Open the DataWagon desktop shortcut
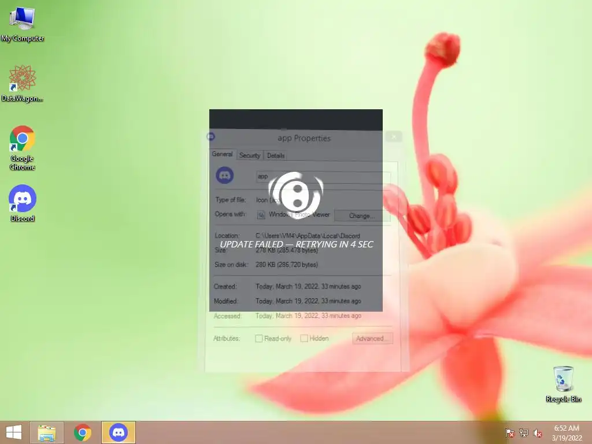This screenshot has height=444, width=592. 23,83
